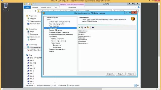Select На инвентарный номер tree item
Image resolution: width=161 pixels, height=90 pixels.
[58, 41]
